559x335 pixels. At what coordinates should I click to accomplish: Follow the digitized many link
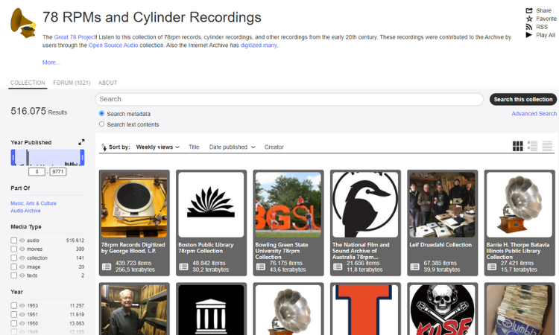click(x=259, y=45)
